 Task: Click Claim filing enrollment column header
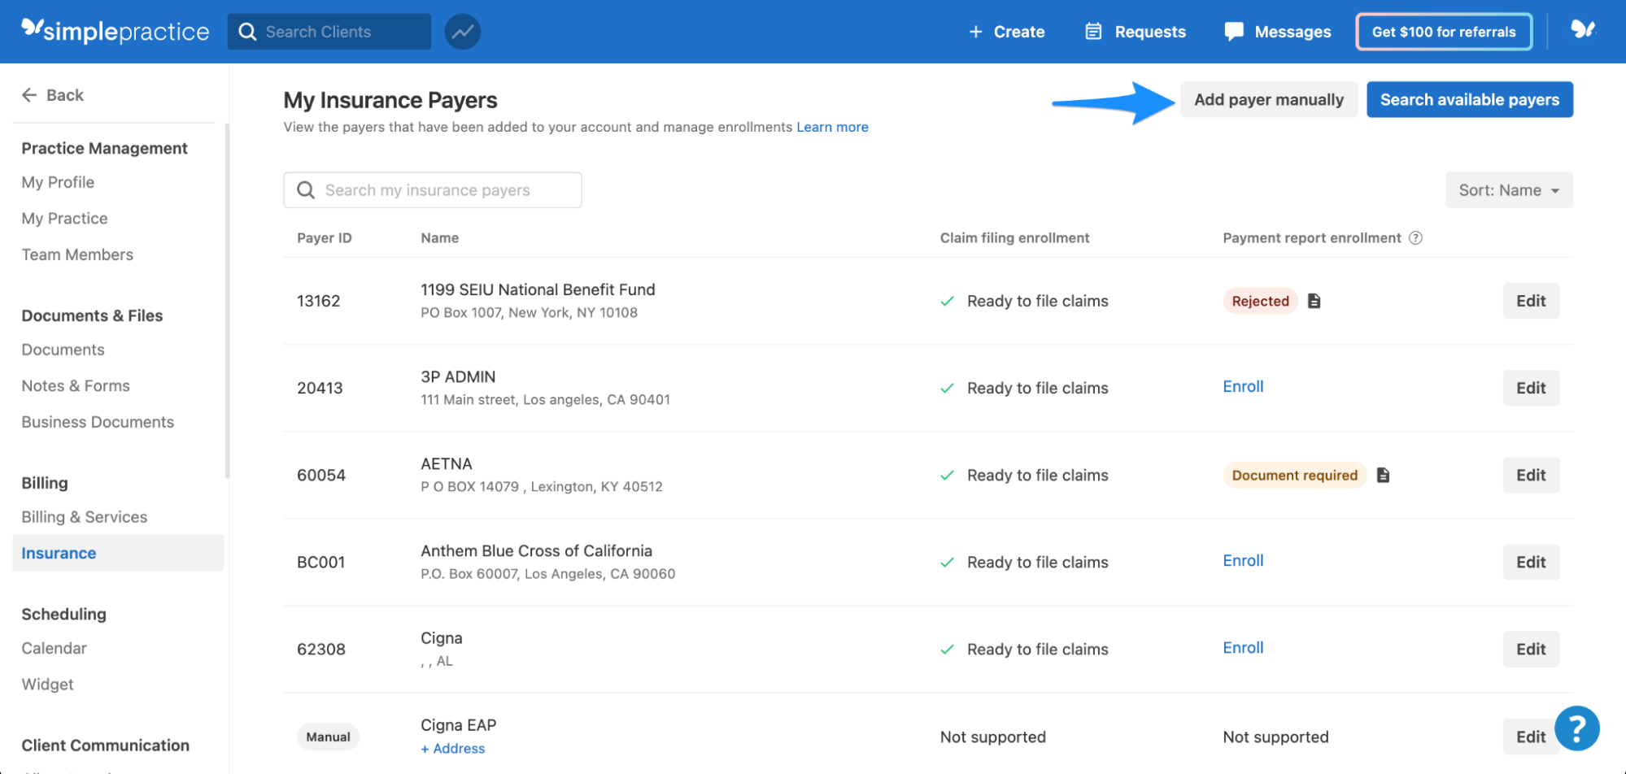coord(1014,237)
